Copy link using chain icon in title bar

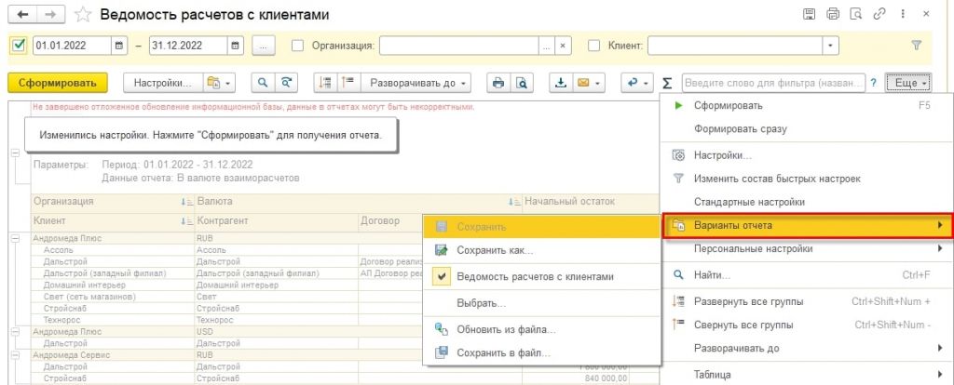click(x=879, y=14)
